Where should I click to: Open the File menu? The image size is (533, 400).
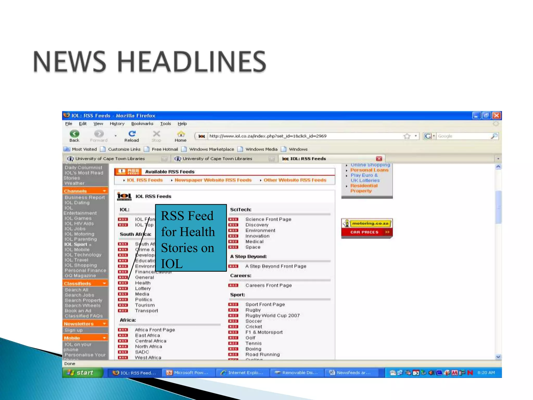coord(69,124)
